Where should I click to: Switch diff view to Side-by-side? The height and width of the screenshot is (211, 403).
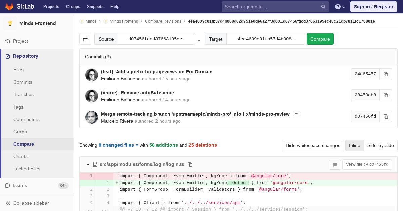[x=380, y=145]
